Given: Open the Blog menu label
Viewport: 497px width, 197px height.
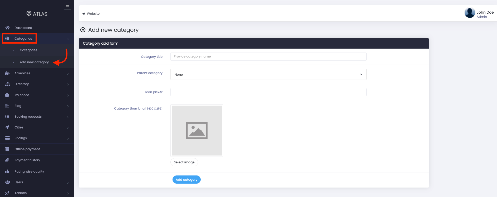Looking at the screenshot, I should pos(18,106).
